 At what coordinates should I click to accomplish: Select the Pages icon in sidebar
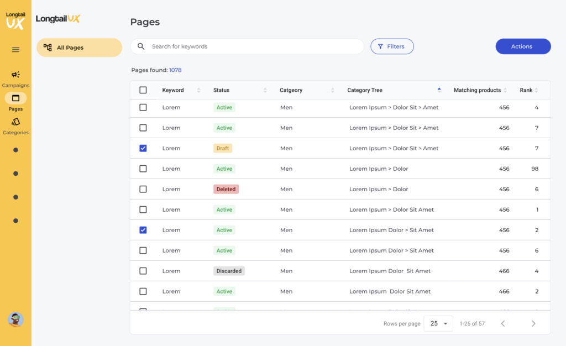[15, 98]
